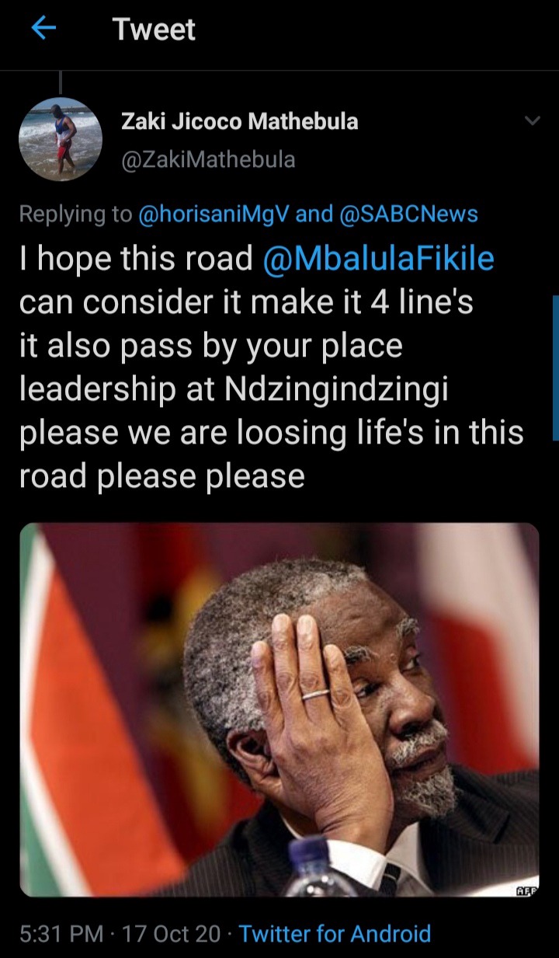Tap the back arrow icon

44,30
